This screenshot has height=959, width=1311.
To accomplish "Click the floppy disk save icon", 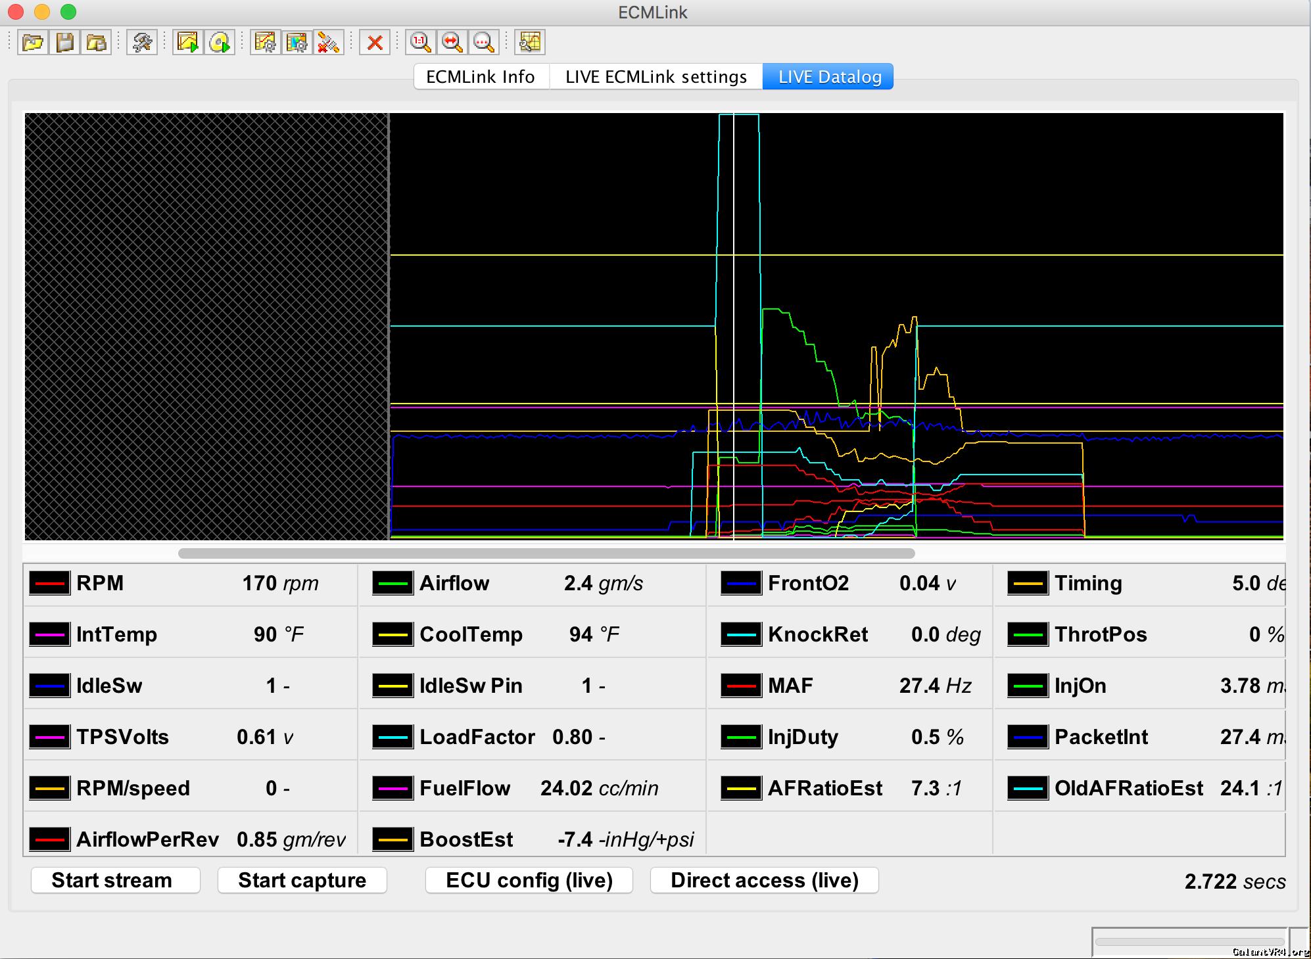I will click(x=64, y=43).
